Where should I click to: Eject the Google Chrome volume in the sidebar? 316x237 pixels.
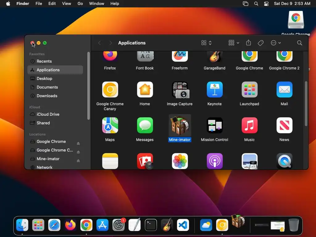[x=78, y=143]
